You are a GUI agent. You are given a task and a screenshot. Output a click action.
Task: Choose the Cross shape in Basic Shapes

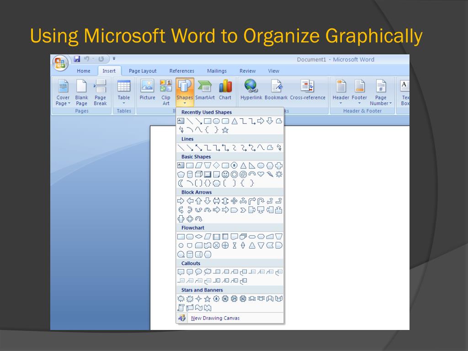279,165
